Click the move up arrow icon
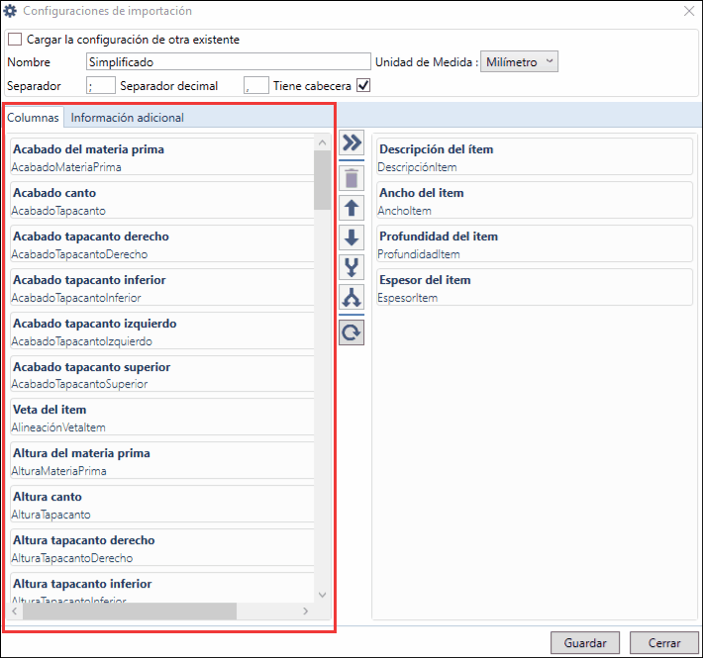703x658 pixels. pos(351,208)
